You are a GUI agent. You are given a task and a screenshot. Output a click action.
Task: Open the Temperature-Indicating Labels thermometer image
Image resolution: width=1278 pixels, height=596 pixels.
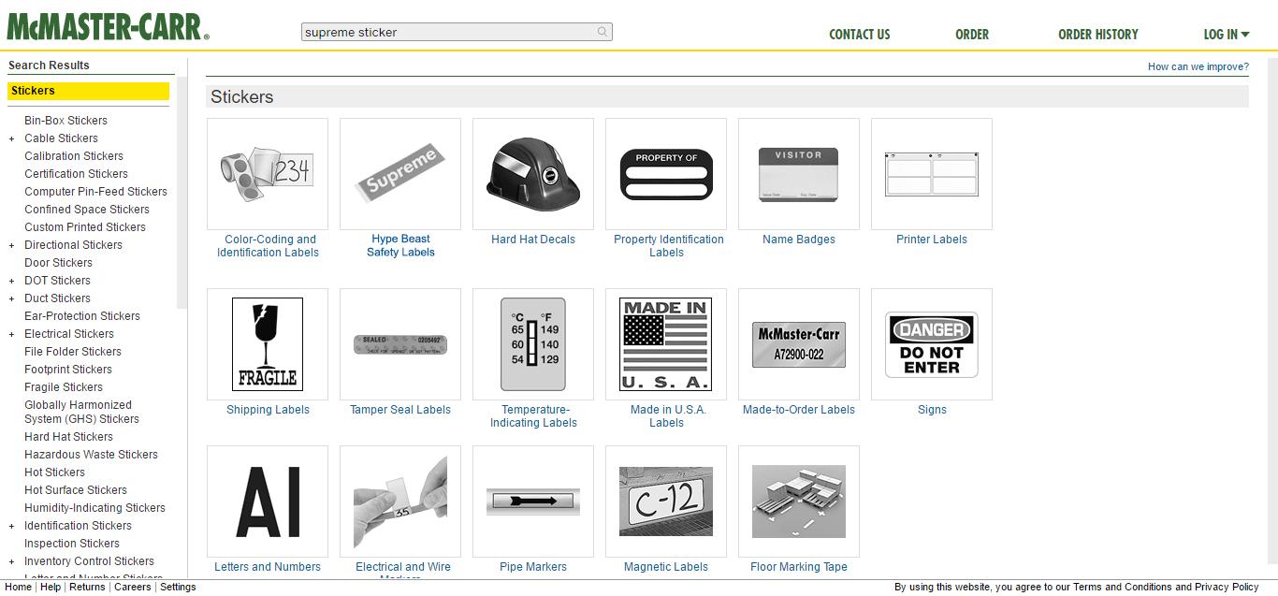pyautogui.click(x=533, y=343)
